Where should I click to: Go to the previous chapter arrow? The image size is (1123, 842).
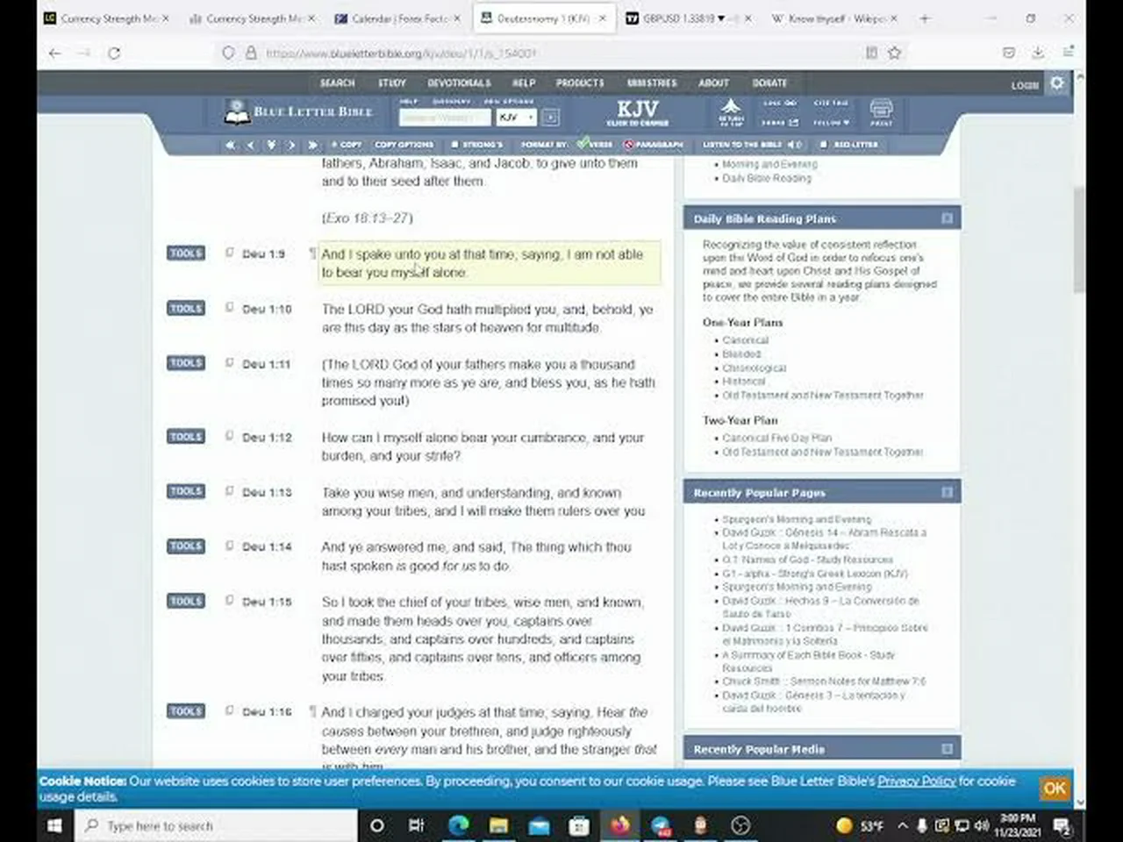coord(251,145)
